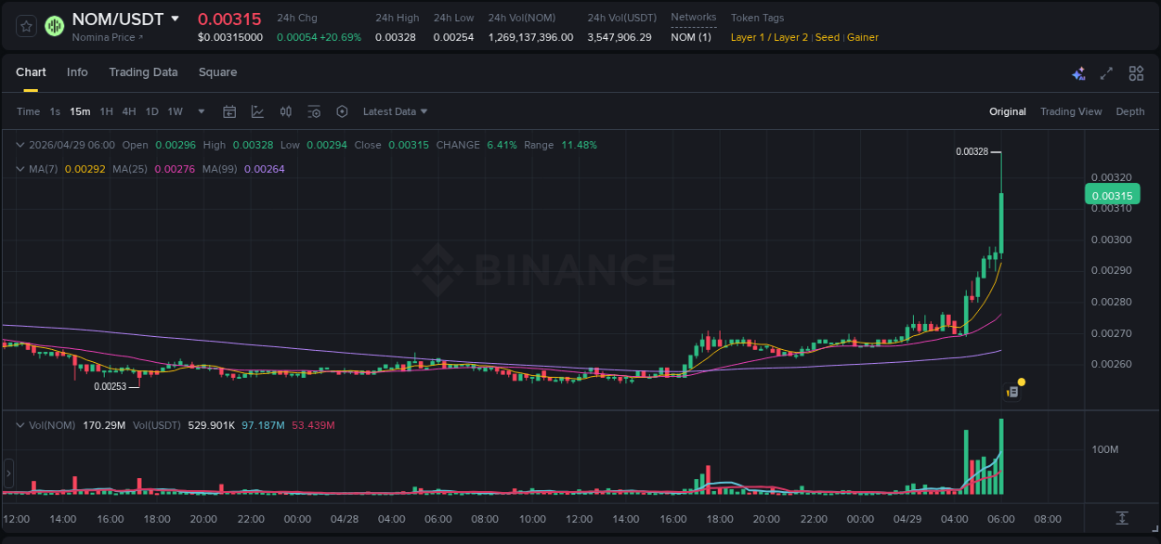This screenshot has height=544, width=1161.
Task: Open the Latest Data dropdown
Action: (394, 111)
